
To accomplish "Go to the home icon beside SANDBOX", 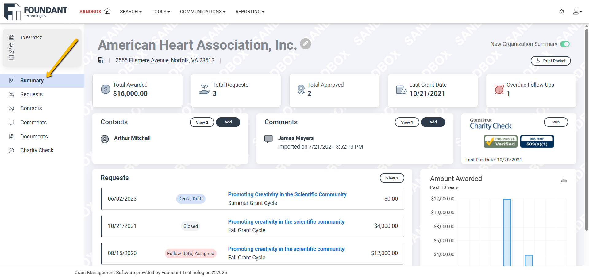I will (x=107, y=11).
